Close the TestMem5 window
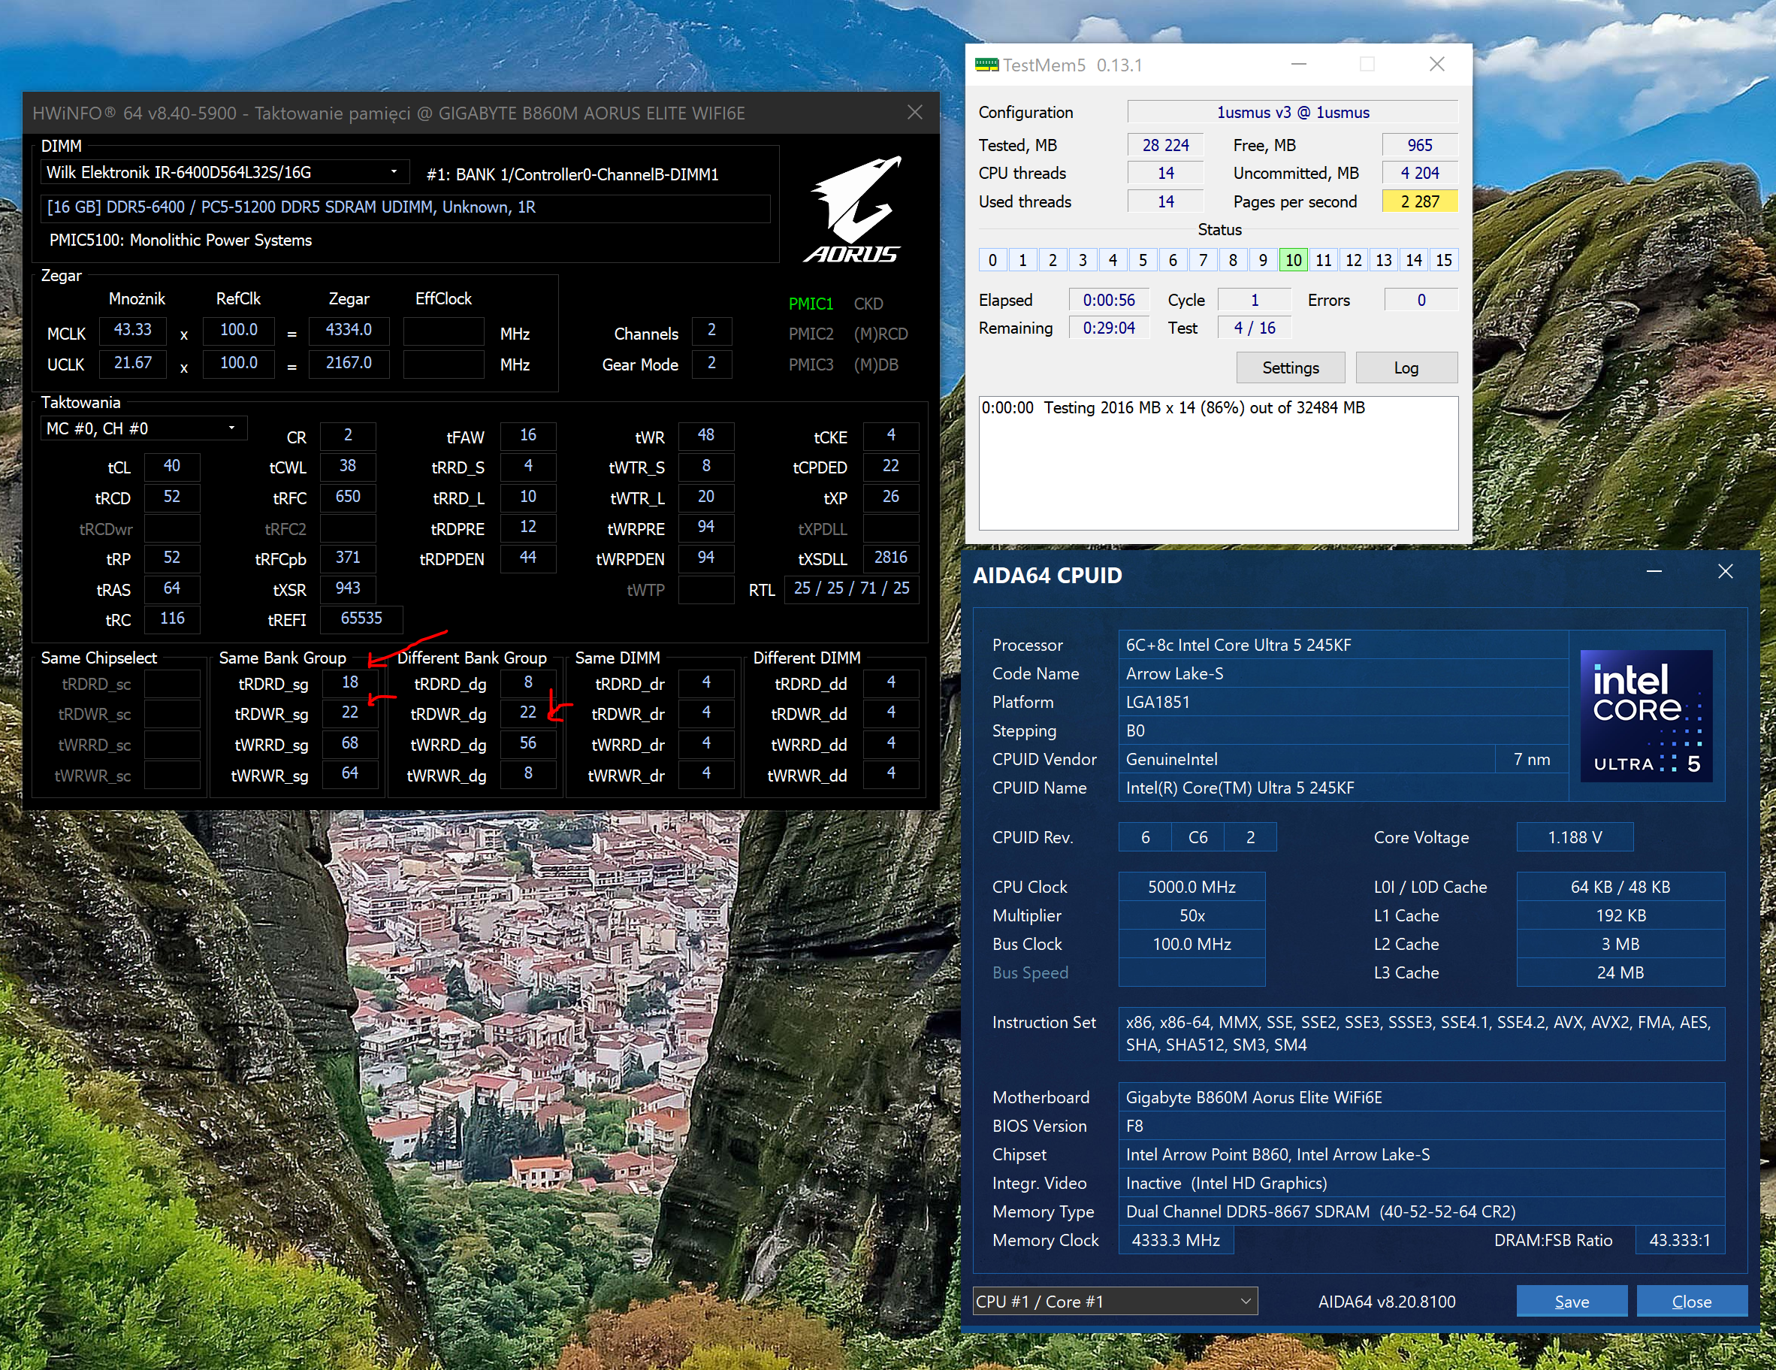This screenshot has height=1370, width=1776. coord(1437,65)
